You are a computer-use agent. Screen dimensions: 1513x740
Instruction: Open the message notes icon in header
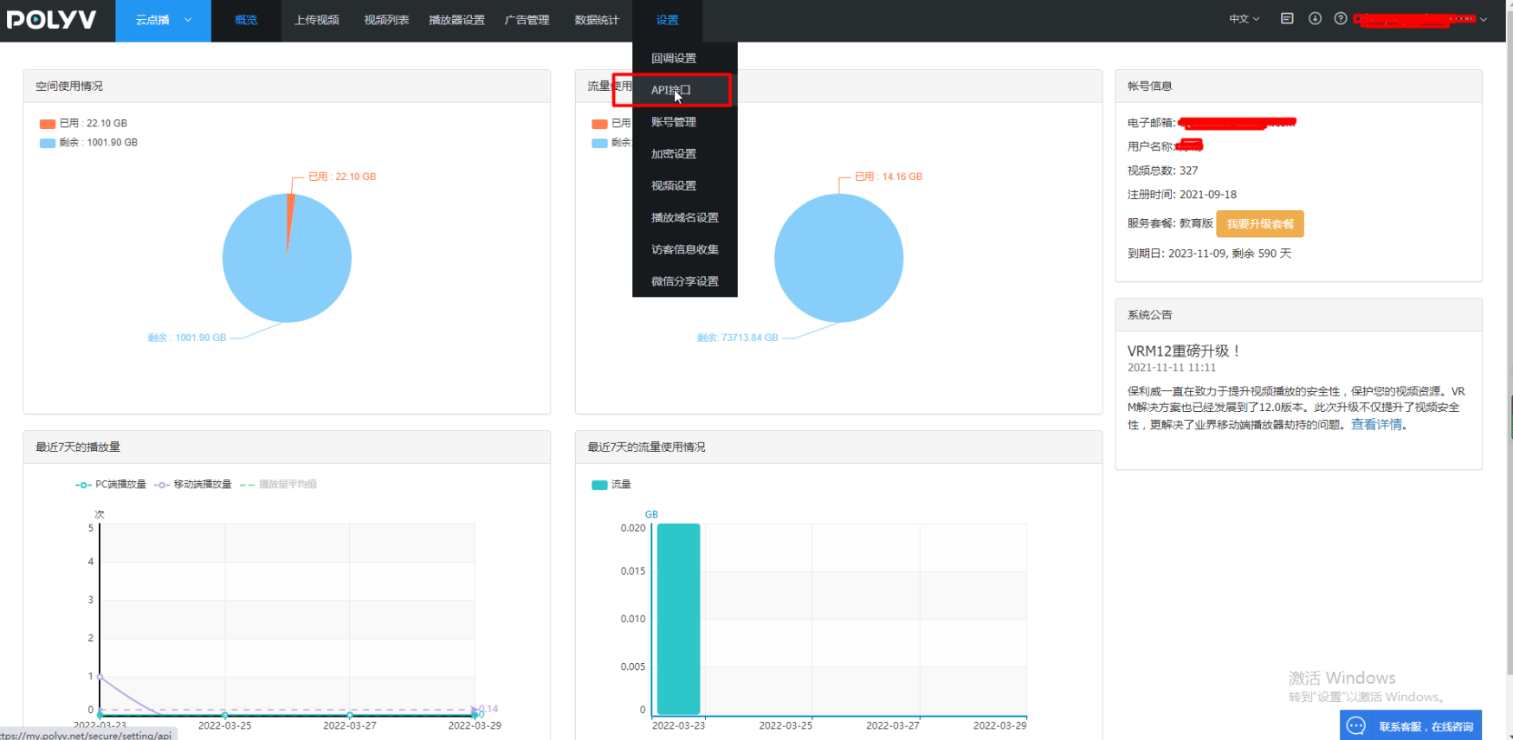point(1287,18)
